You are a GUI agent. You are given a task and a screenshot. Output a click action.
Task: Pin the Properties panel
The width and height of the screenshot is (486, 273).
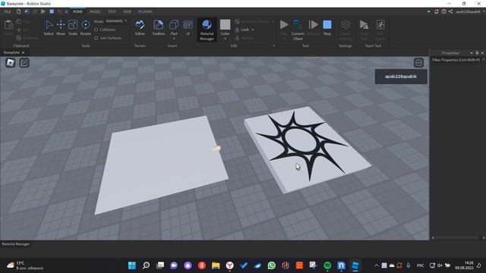(477, 53)
